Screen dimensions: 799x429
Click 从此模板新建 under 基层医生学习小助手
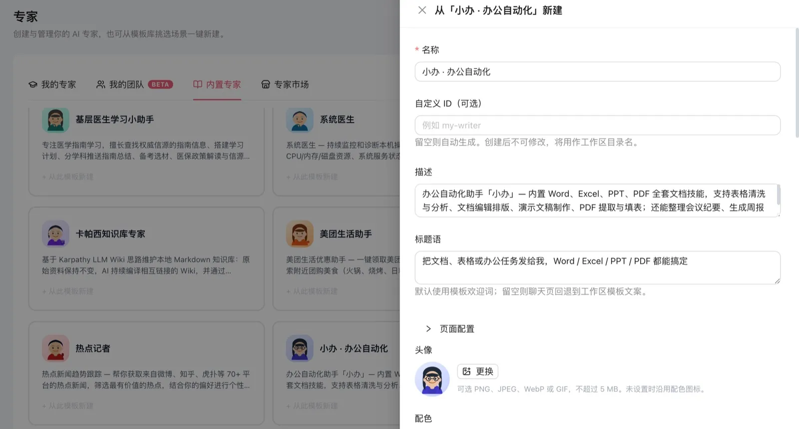[x=68, y=177]
